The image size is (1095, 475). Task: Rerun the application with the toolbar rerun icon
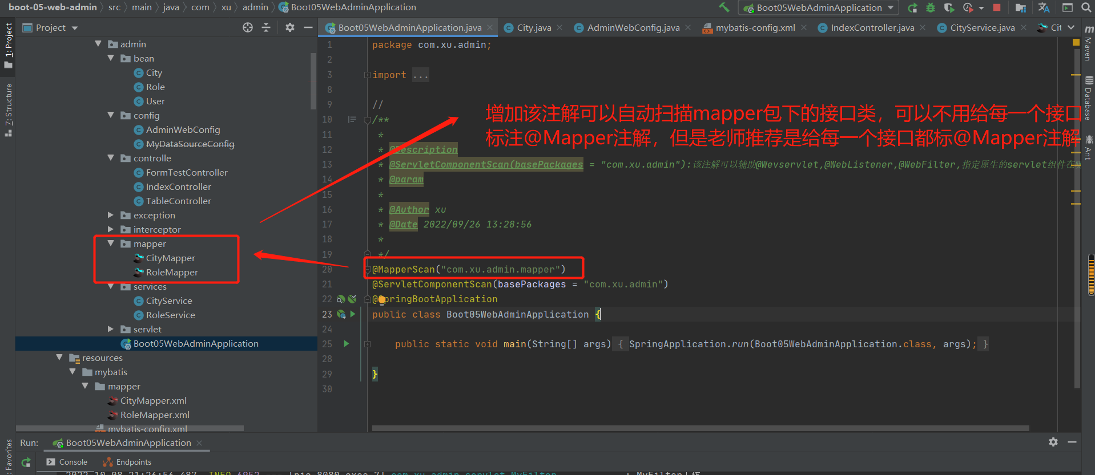[x=912, y=7]
